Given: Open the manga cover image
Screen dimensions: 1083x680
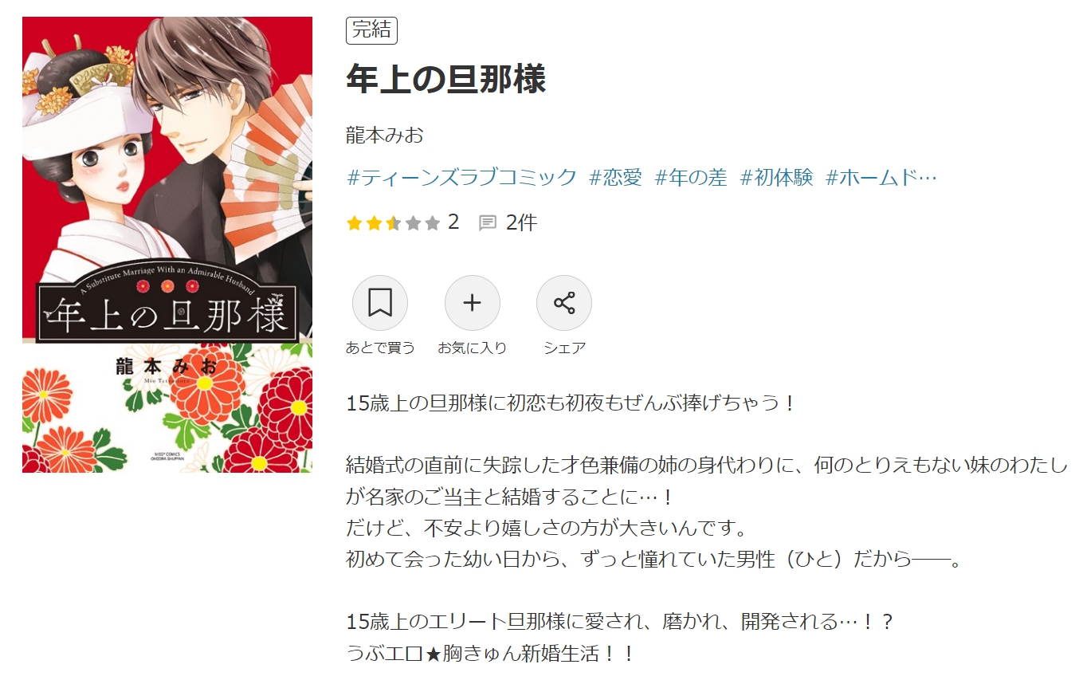Looking at the screenshot, I should coord(167,245).
